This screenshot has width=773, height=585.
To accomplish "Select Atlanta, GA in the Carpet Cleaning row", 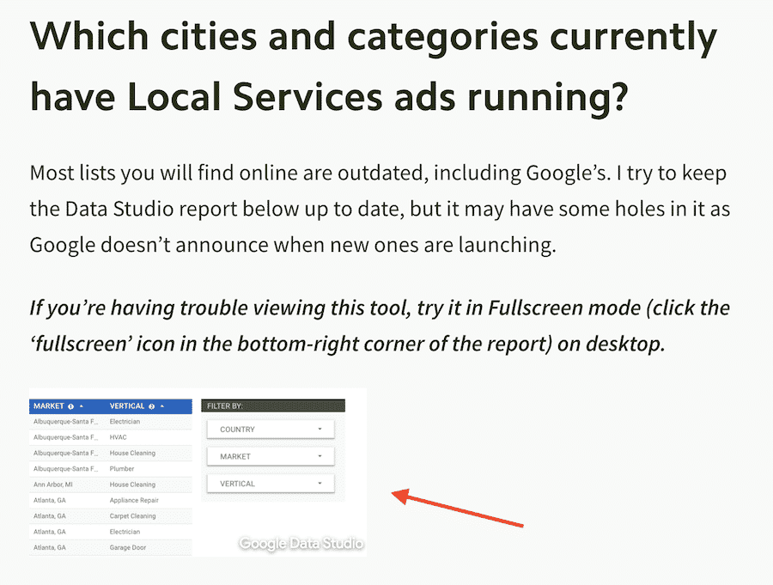I will coord(50,516).
